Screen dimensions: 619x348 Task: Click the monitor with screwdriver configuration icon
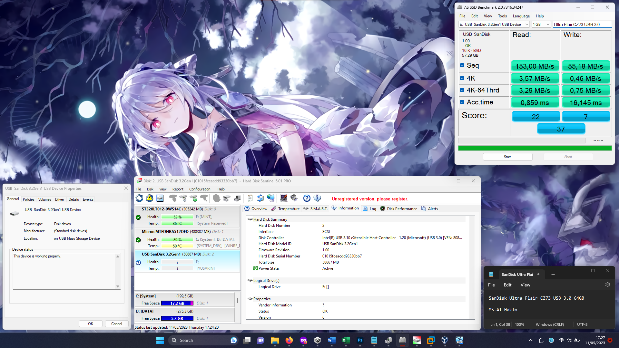pyautogui.click(x=284, y=198)
